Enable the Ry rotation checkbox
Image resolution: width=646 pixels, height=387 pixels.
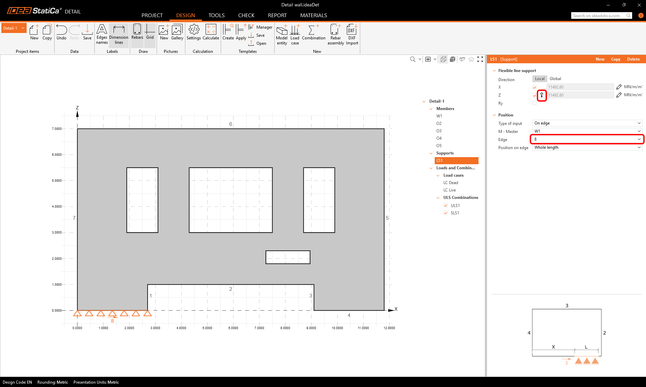(534, 103)
